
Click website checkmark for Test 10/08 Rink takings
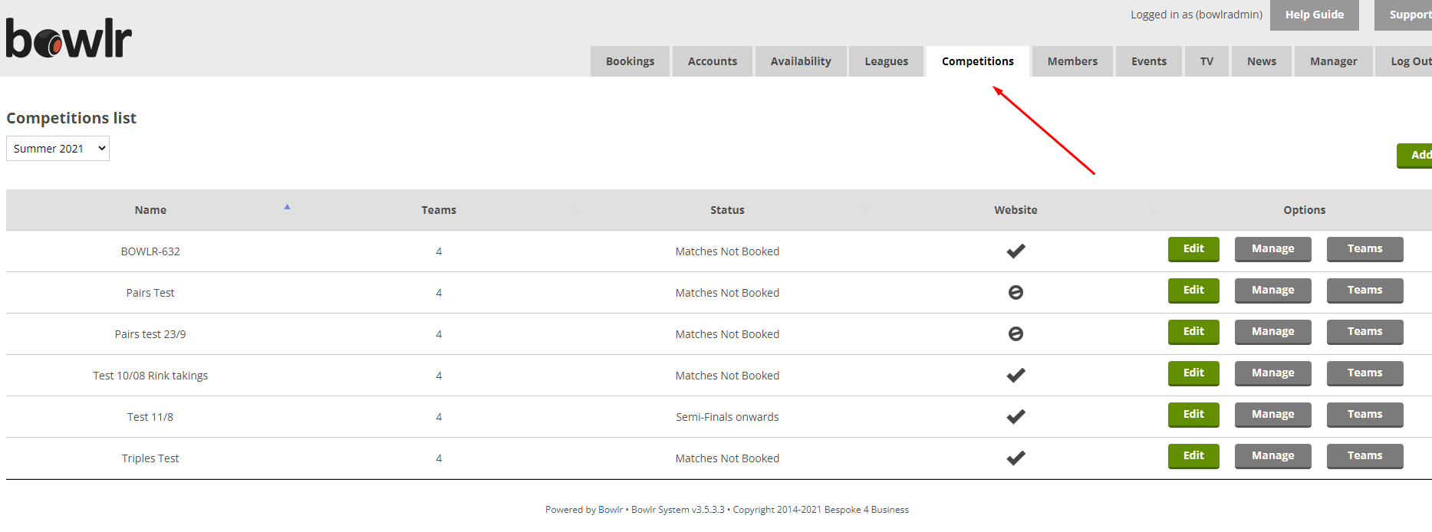1016,376
